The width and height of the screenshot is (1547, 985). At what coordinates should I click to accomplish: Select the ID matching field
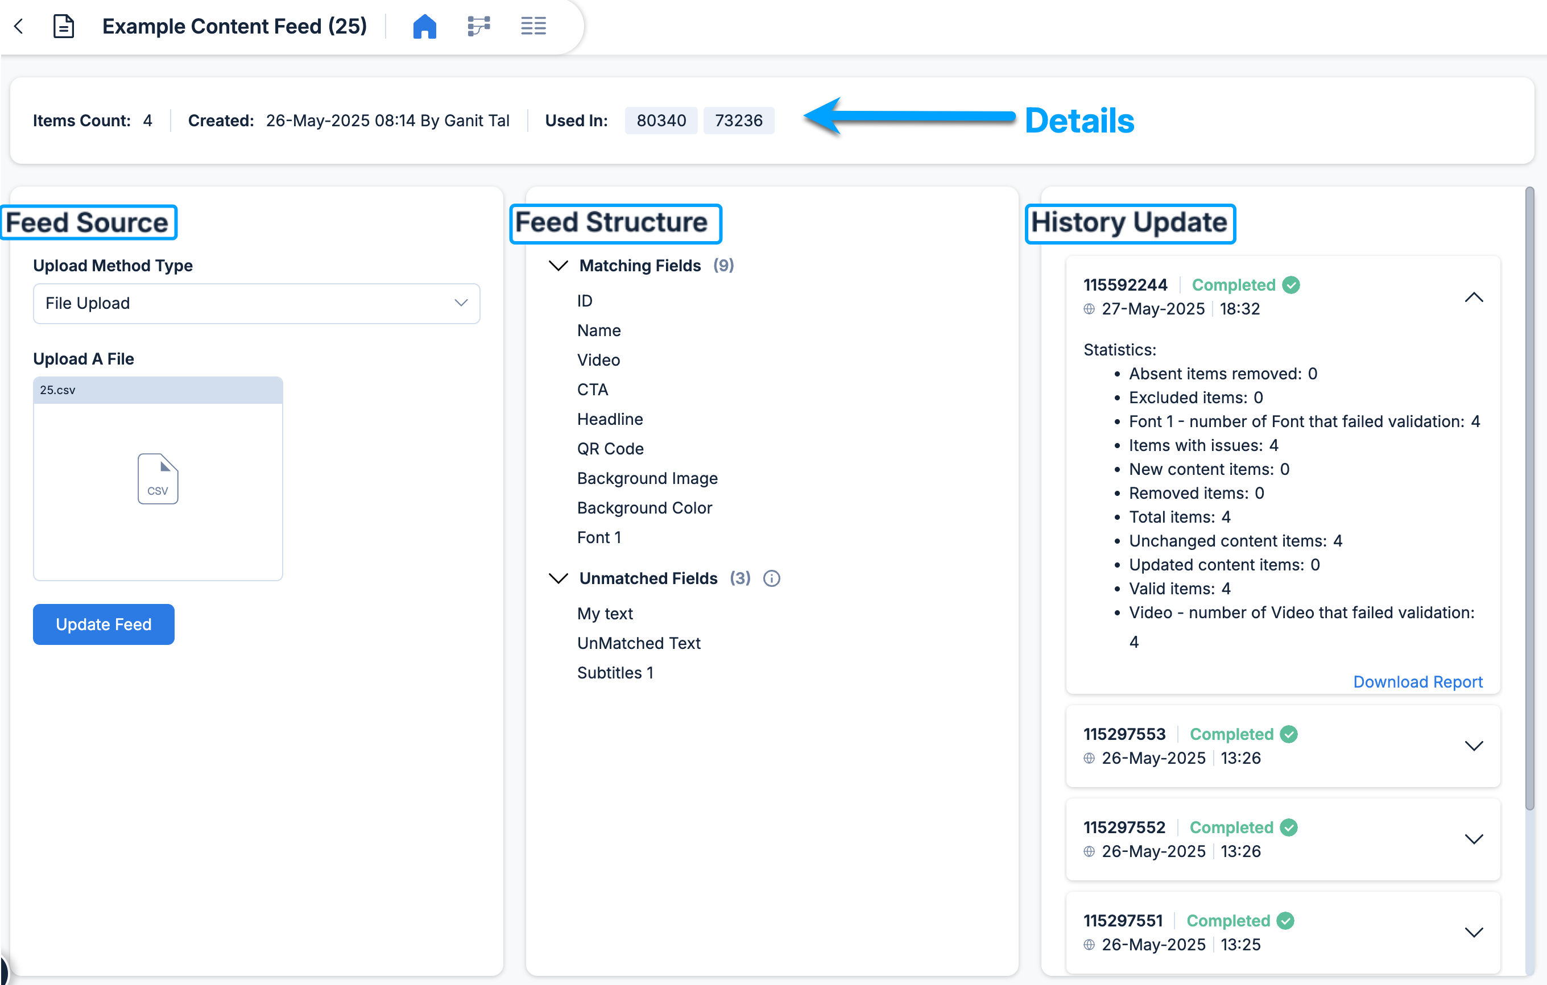click(x=585, y=301)
